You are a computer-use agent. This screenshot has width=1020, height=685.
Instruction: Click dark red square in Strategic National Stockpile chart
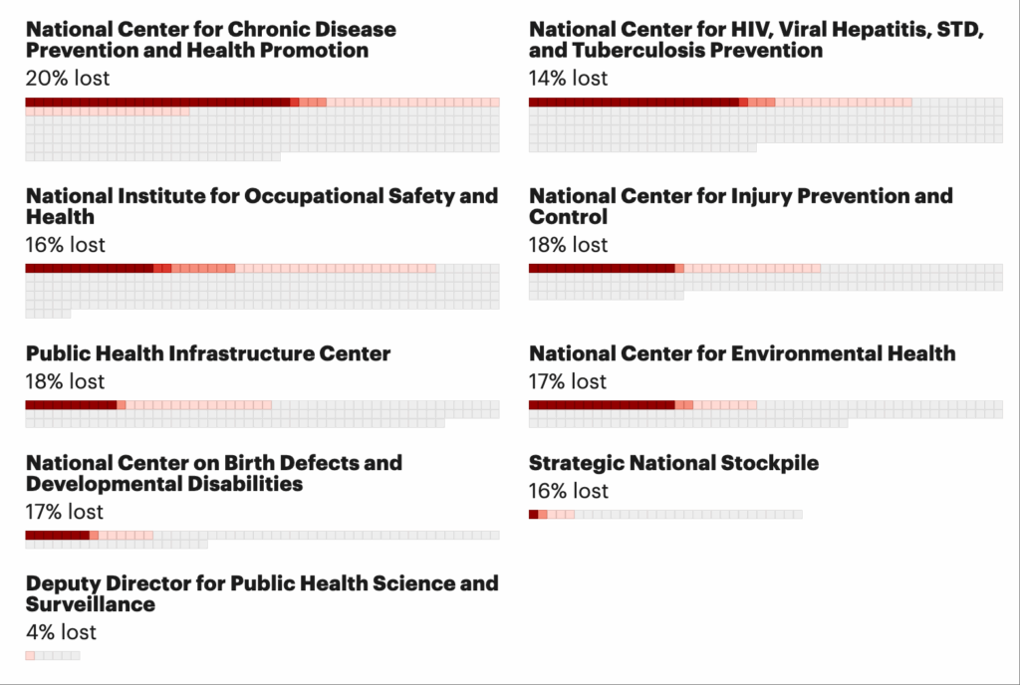[533, 515]
